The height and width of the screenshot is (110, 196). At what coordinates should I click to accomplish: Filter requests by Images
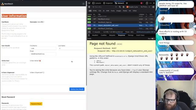(x=119, y=11)
